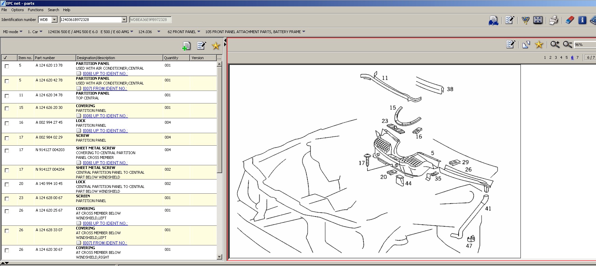Go to diagram page 7
The height and width of the screenshot is (266, 596).
click(x=577, y=57)
